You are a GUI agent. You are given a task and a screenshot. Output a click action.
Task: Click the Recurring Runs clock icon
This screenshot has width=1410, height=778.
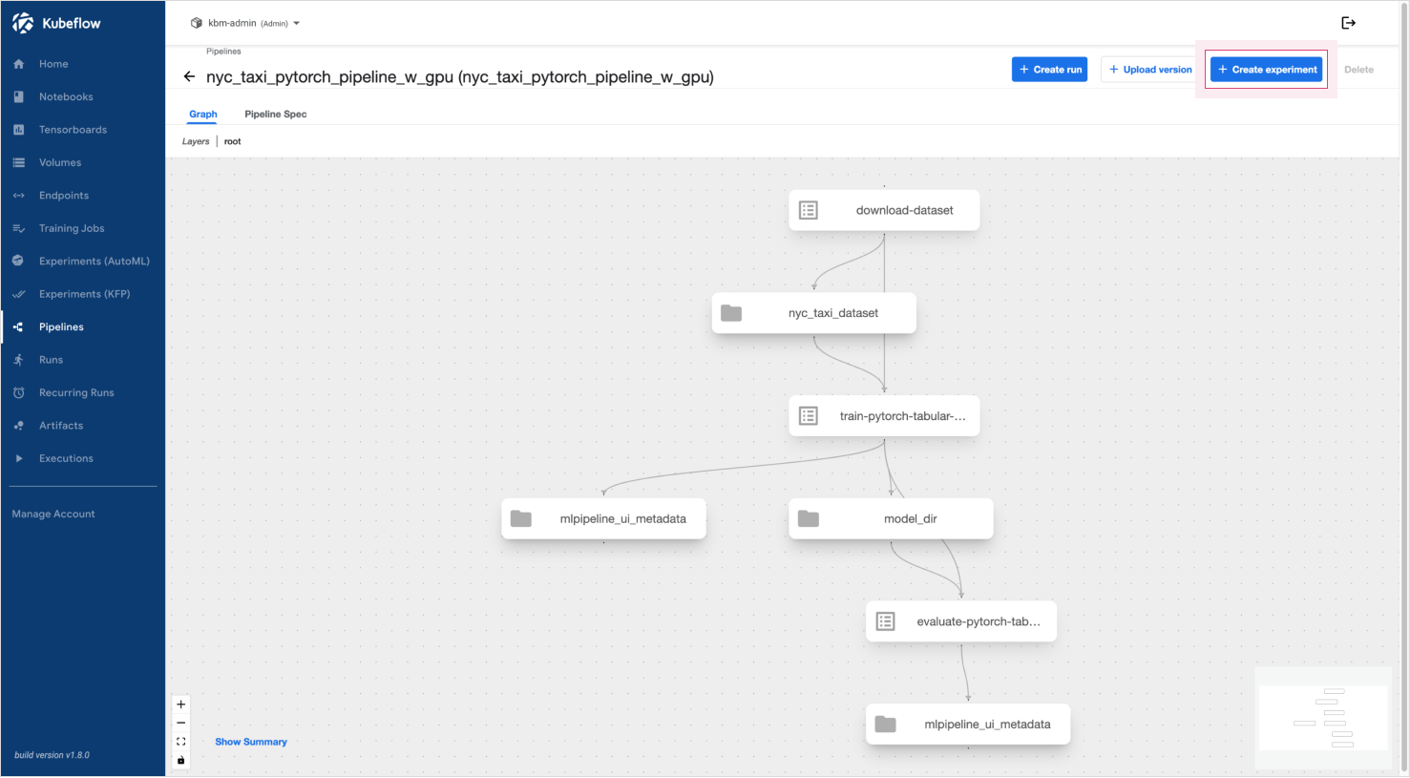(18, 392)
